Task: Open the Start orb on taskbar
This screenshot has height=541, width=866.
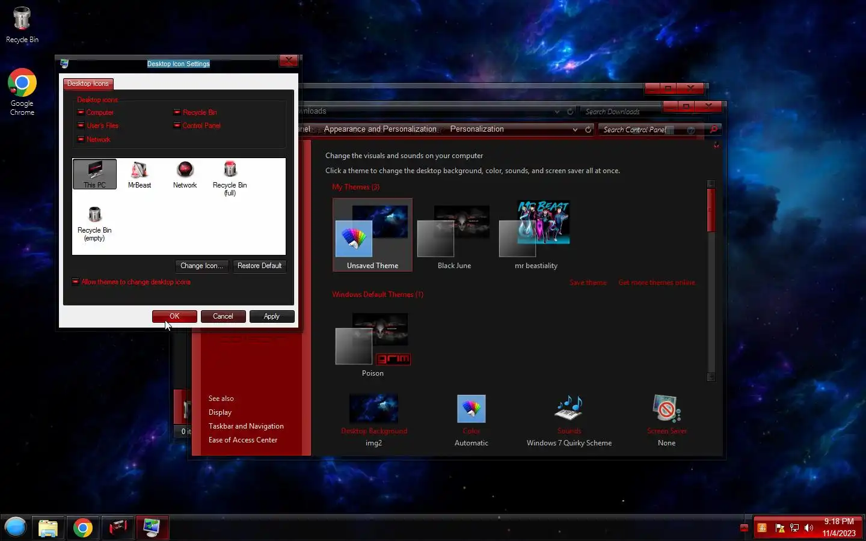Action: [x=16, y=527]
